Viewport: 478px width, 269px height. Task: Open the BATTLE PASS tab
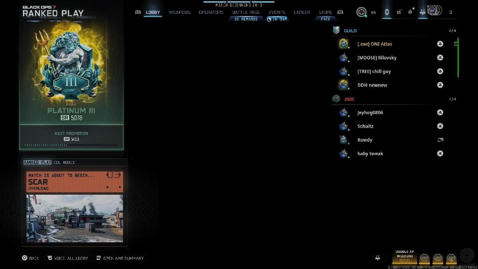click(246, 12)
